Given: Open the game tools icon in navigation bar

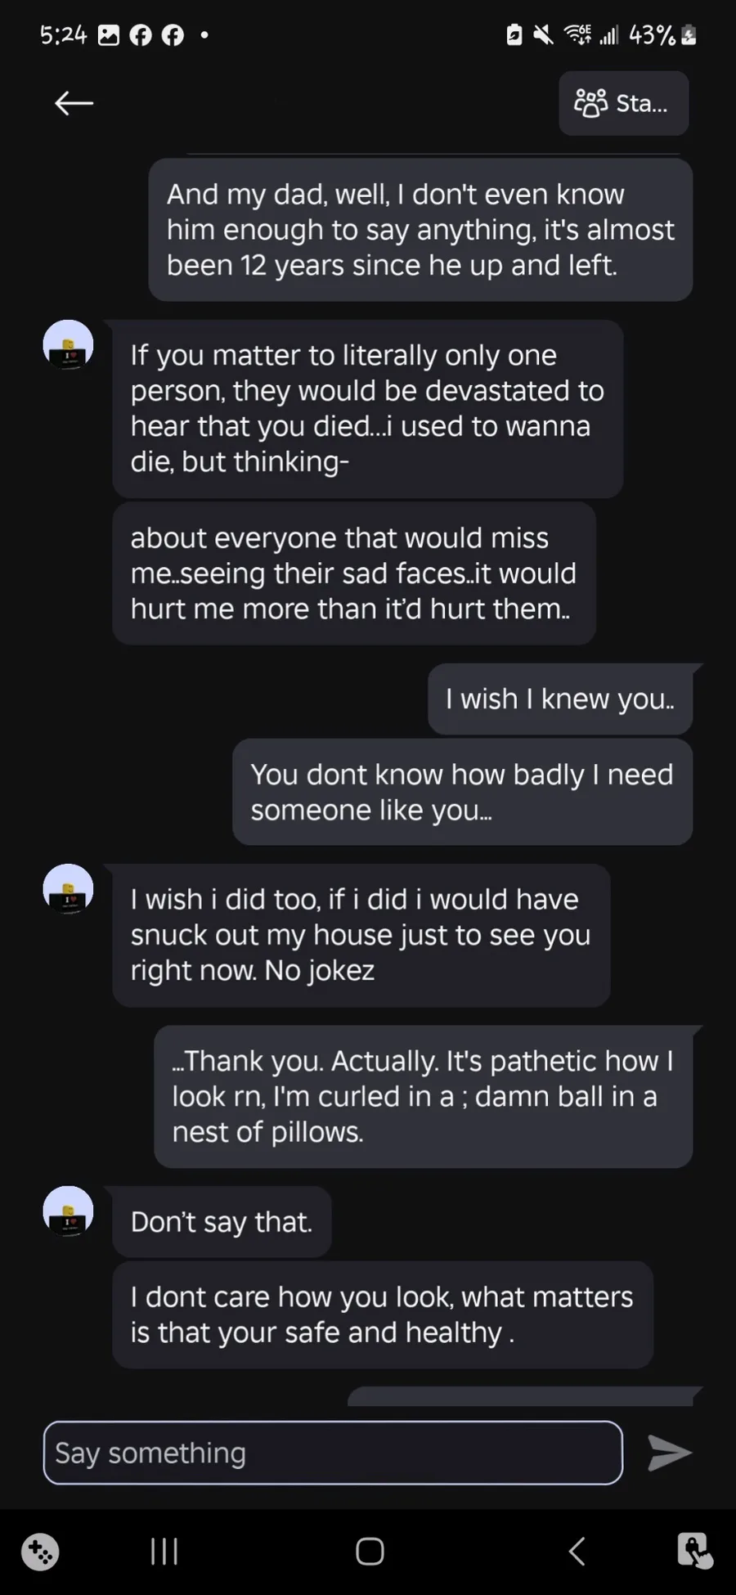Looking at the screenshot, I should click(40, 1551).
